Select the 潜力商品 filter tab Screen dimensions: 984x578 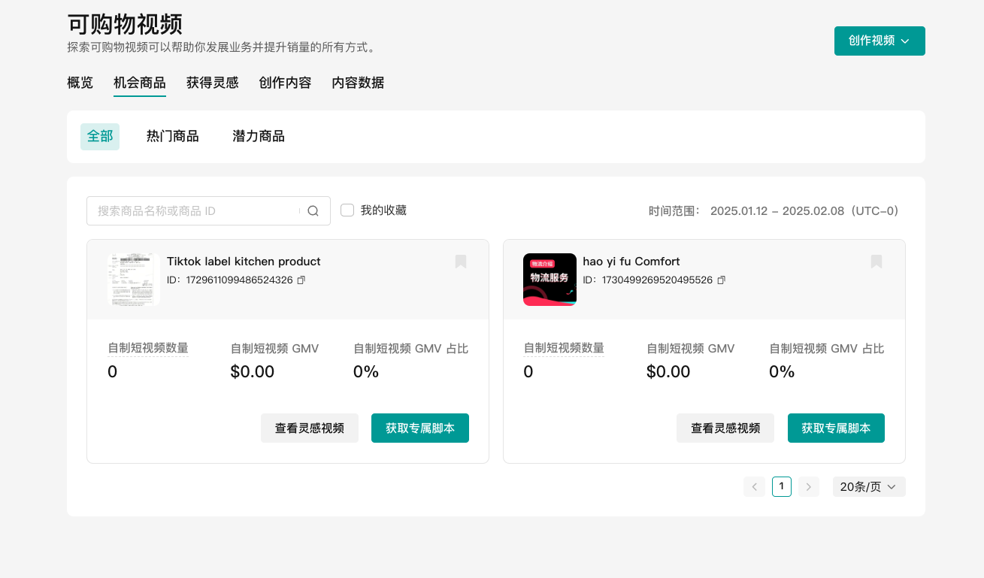pyautogui.click(x=258, y=136)
